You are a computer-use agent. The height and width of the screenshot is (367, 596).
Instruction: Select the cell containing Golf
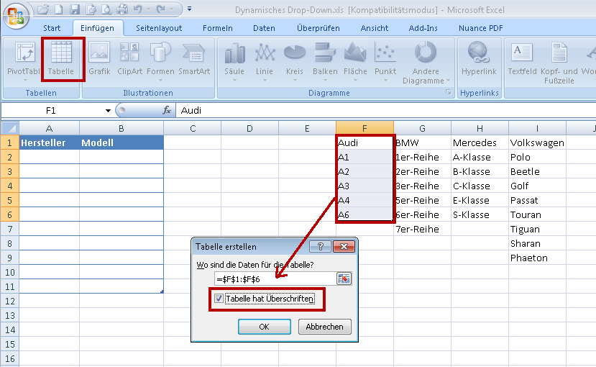coord(538,186)
